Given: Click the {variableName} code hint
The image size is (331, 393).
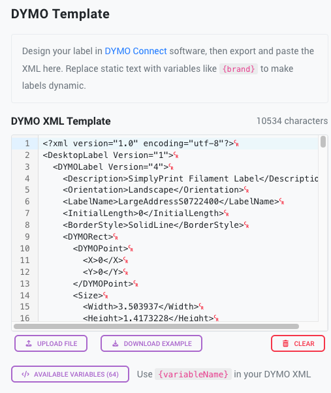Looking at the screenshot, I should click(193, 374).
